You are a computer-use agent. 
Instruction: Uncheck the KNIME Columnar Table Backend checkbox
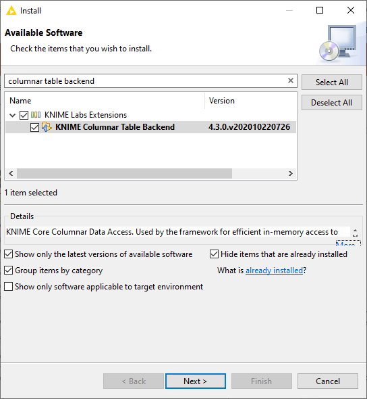(34, 127)
